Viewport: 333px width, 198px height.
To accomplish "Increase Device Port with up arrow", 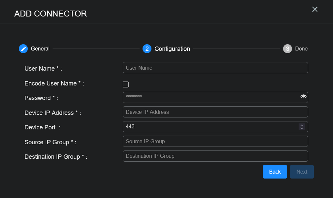I will coord(302,125).
